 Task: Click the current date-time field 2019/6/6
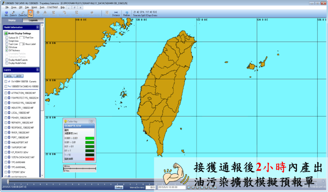(172, 187)
